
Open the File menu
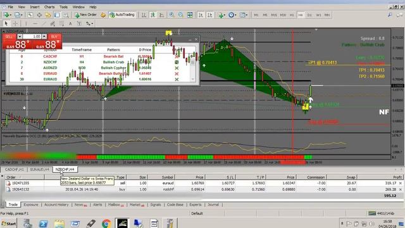10,7
